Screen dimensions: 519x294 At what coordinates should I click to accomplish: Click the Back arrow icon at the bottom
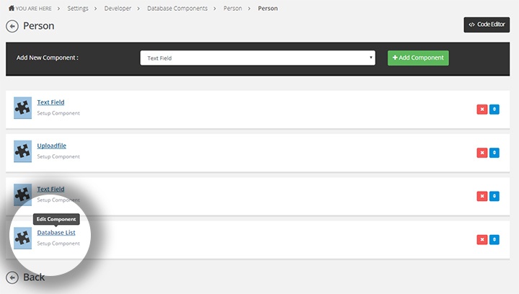click(x=12, y=277)
